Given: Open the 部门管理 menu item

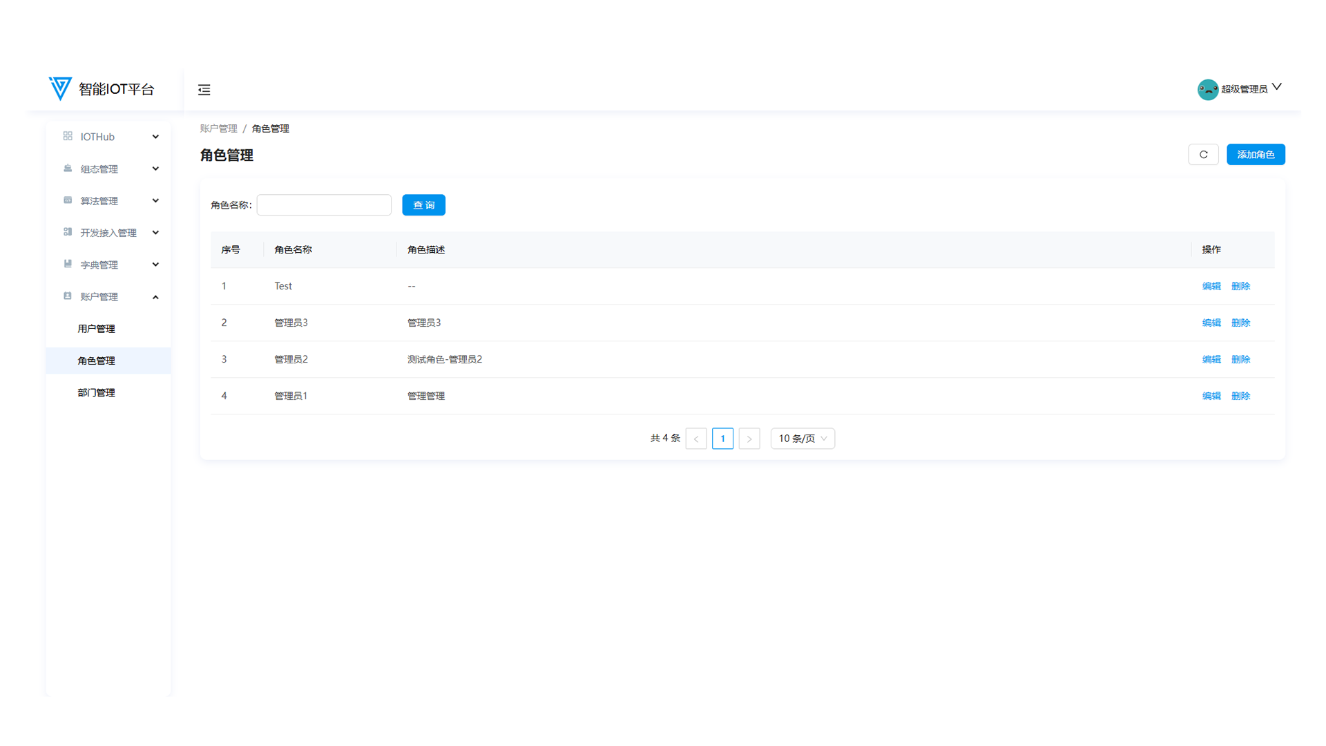Looking at the screenshot, I should pyautogui.click(x=97, y=392).
